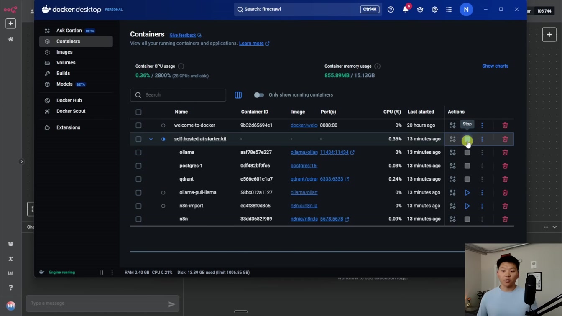Open more options for n8n row
Image resolution: width=562 pixels, height=316 pixels.
(482, 219)
